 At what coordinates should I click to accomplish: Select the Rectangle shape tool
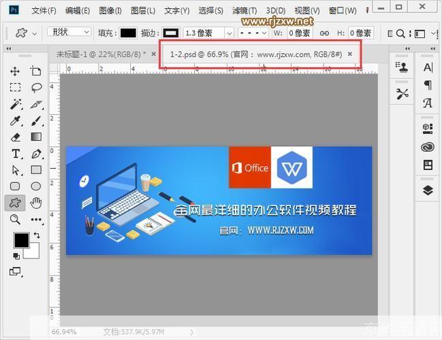[x=36, y=170]
